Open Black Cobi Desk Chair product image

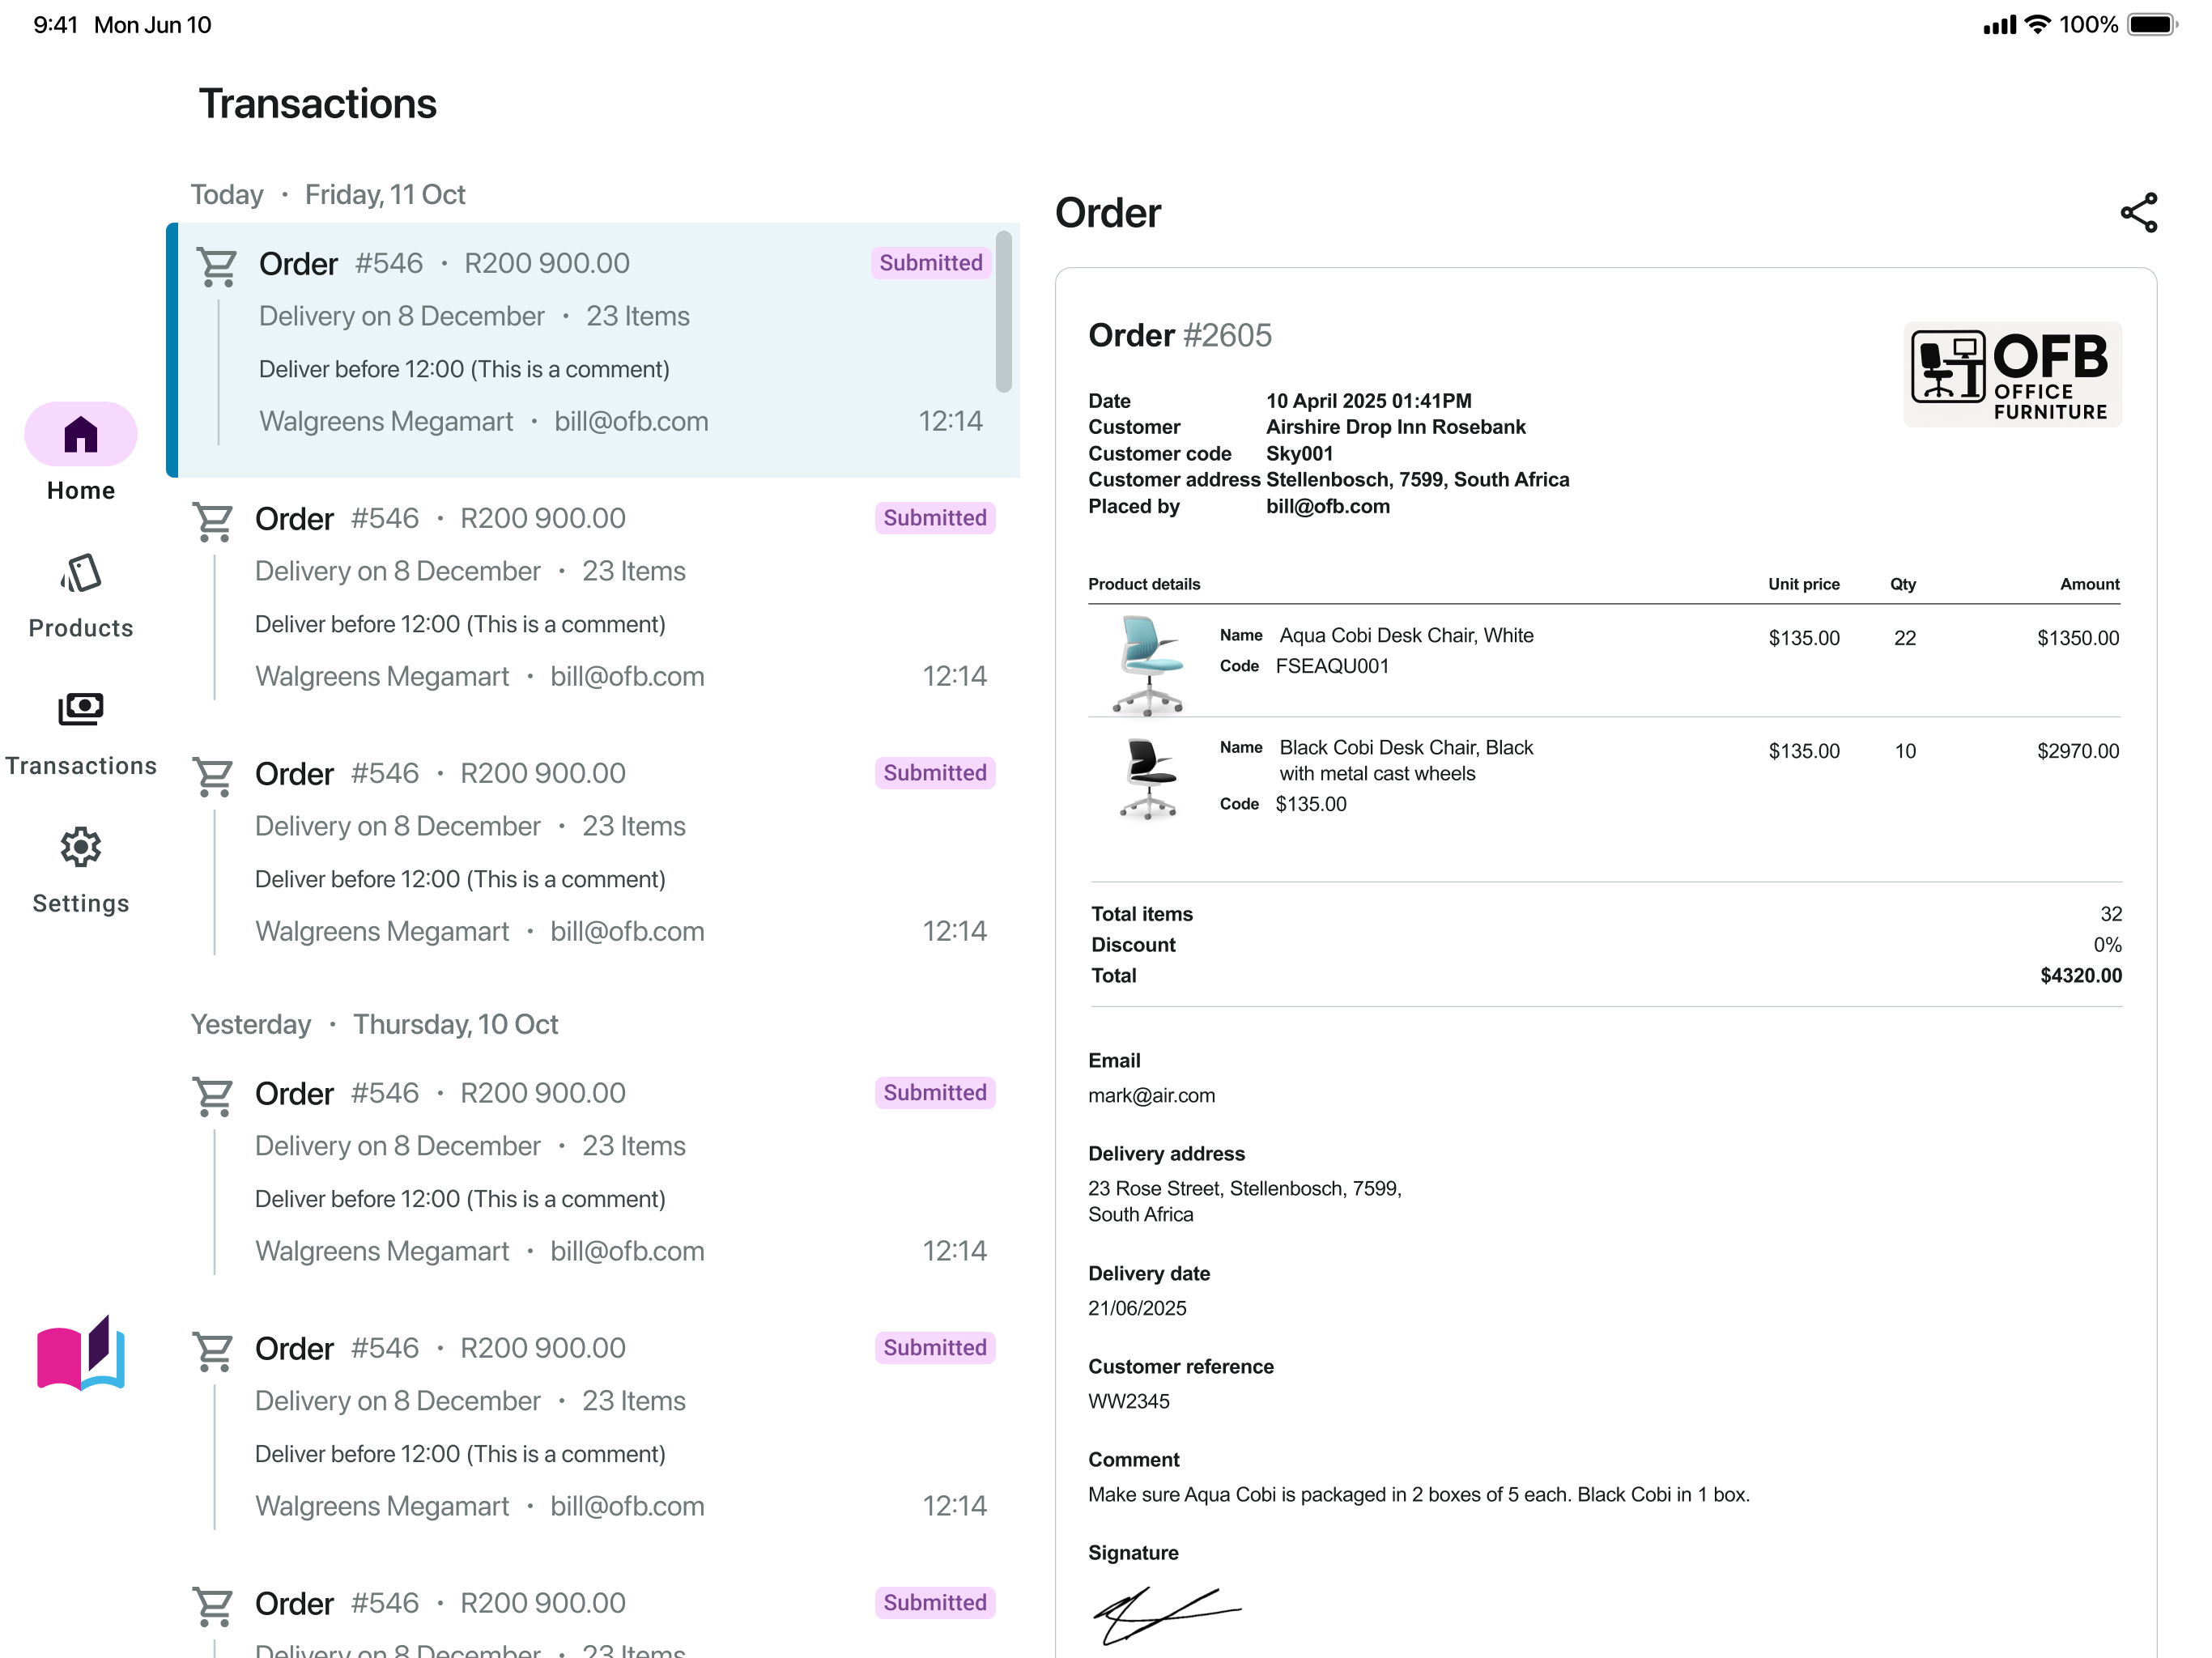1149,779
